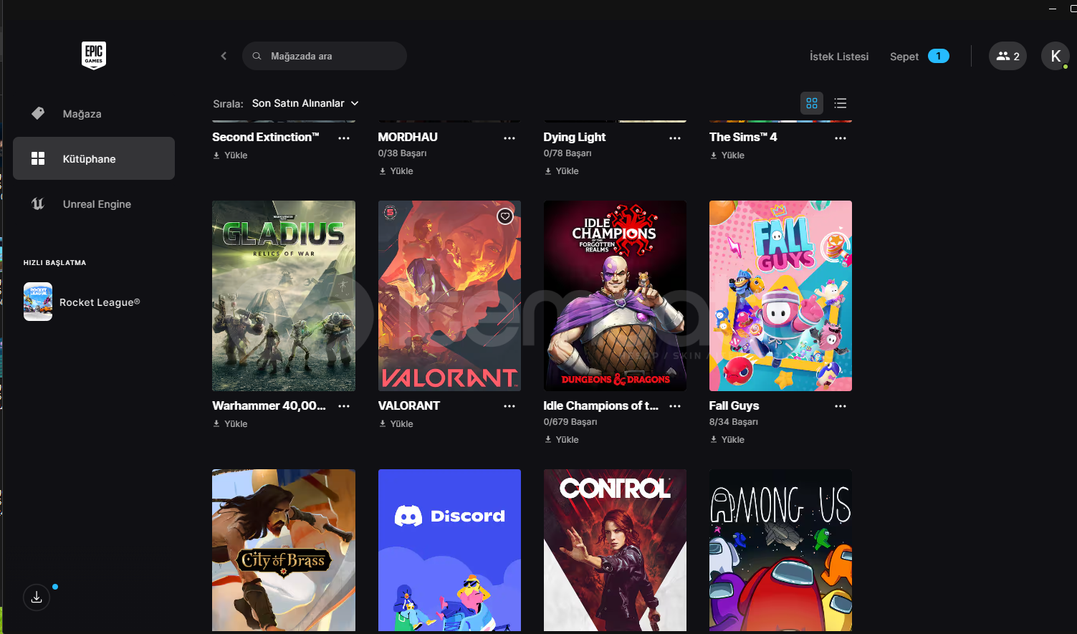
Task: Click the Kütüphane grid icon
Action: pyautogui.click(x=38, y=158)
